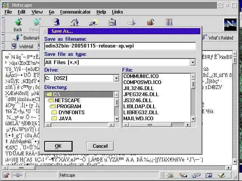Image resolution: width=242 pixels, height=181 pixels.
Task: Click Netscape page horizontal scroll right arrow
Action: 228,168
